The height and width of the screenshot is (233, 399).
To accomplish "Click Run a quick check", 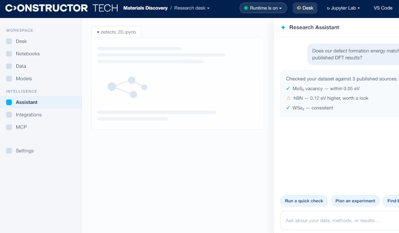I will click(304, 201).
